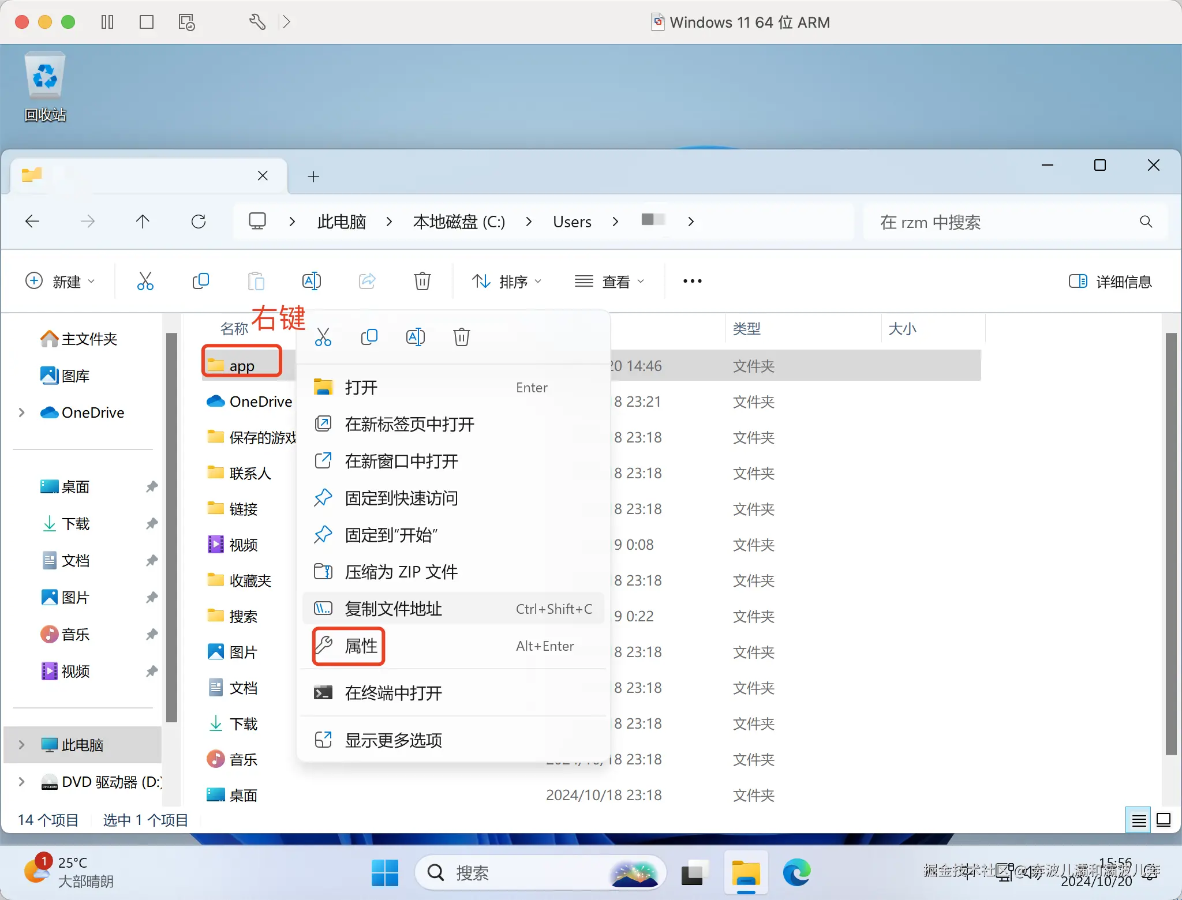Switch to large thumbnails view in status bar
Screen dimensions: 1182x900
point(1164,820)
